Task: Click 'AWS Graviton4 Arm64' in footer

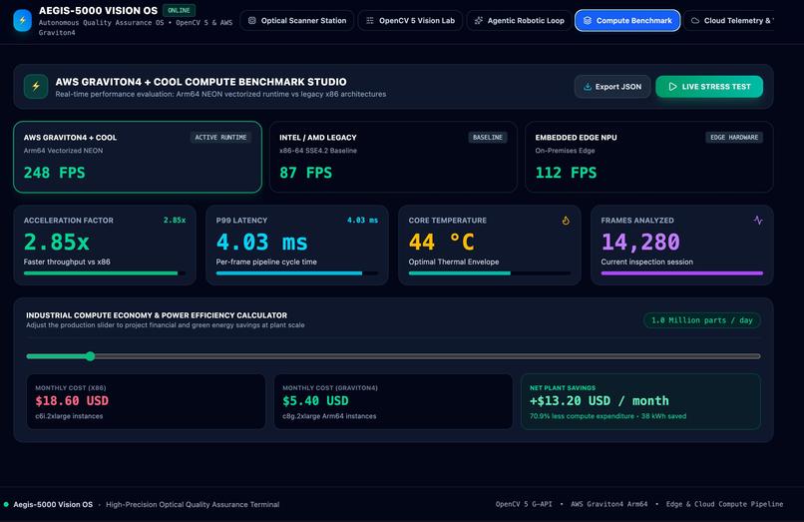Action: pyautogui.click(x=609, y=505)
